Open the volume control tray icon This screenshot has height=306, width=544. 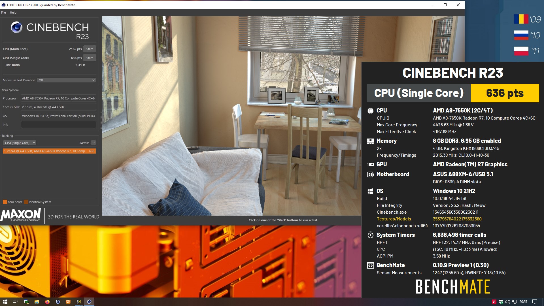[508, 302]
